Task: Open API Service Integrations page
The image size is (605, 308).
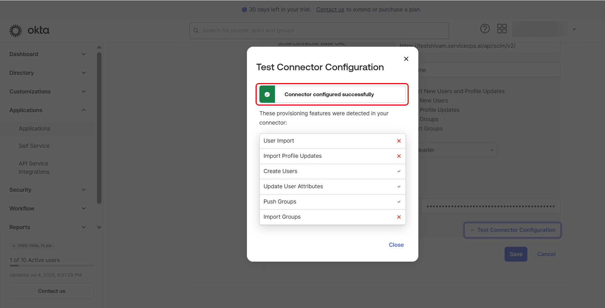Action: point(34,167)
